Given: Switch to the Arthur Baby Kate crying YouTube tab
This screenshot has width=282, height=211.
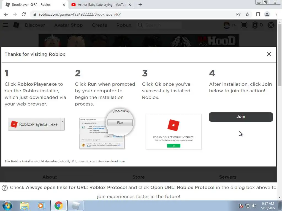Looking at the screenshot, I should coord(102,5).
